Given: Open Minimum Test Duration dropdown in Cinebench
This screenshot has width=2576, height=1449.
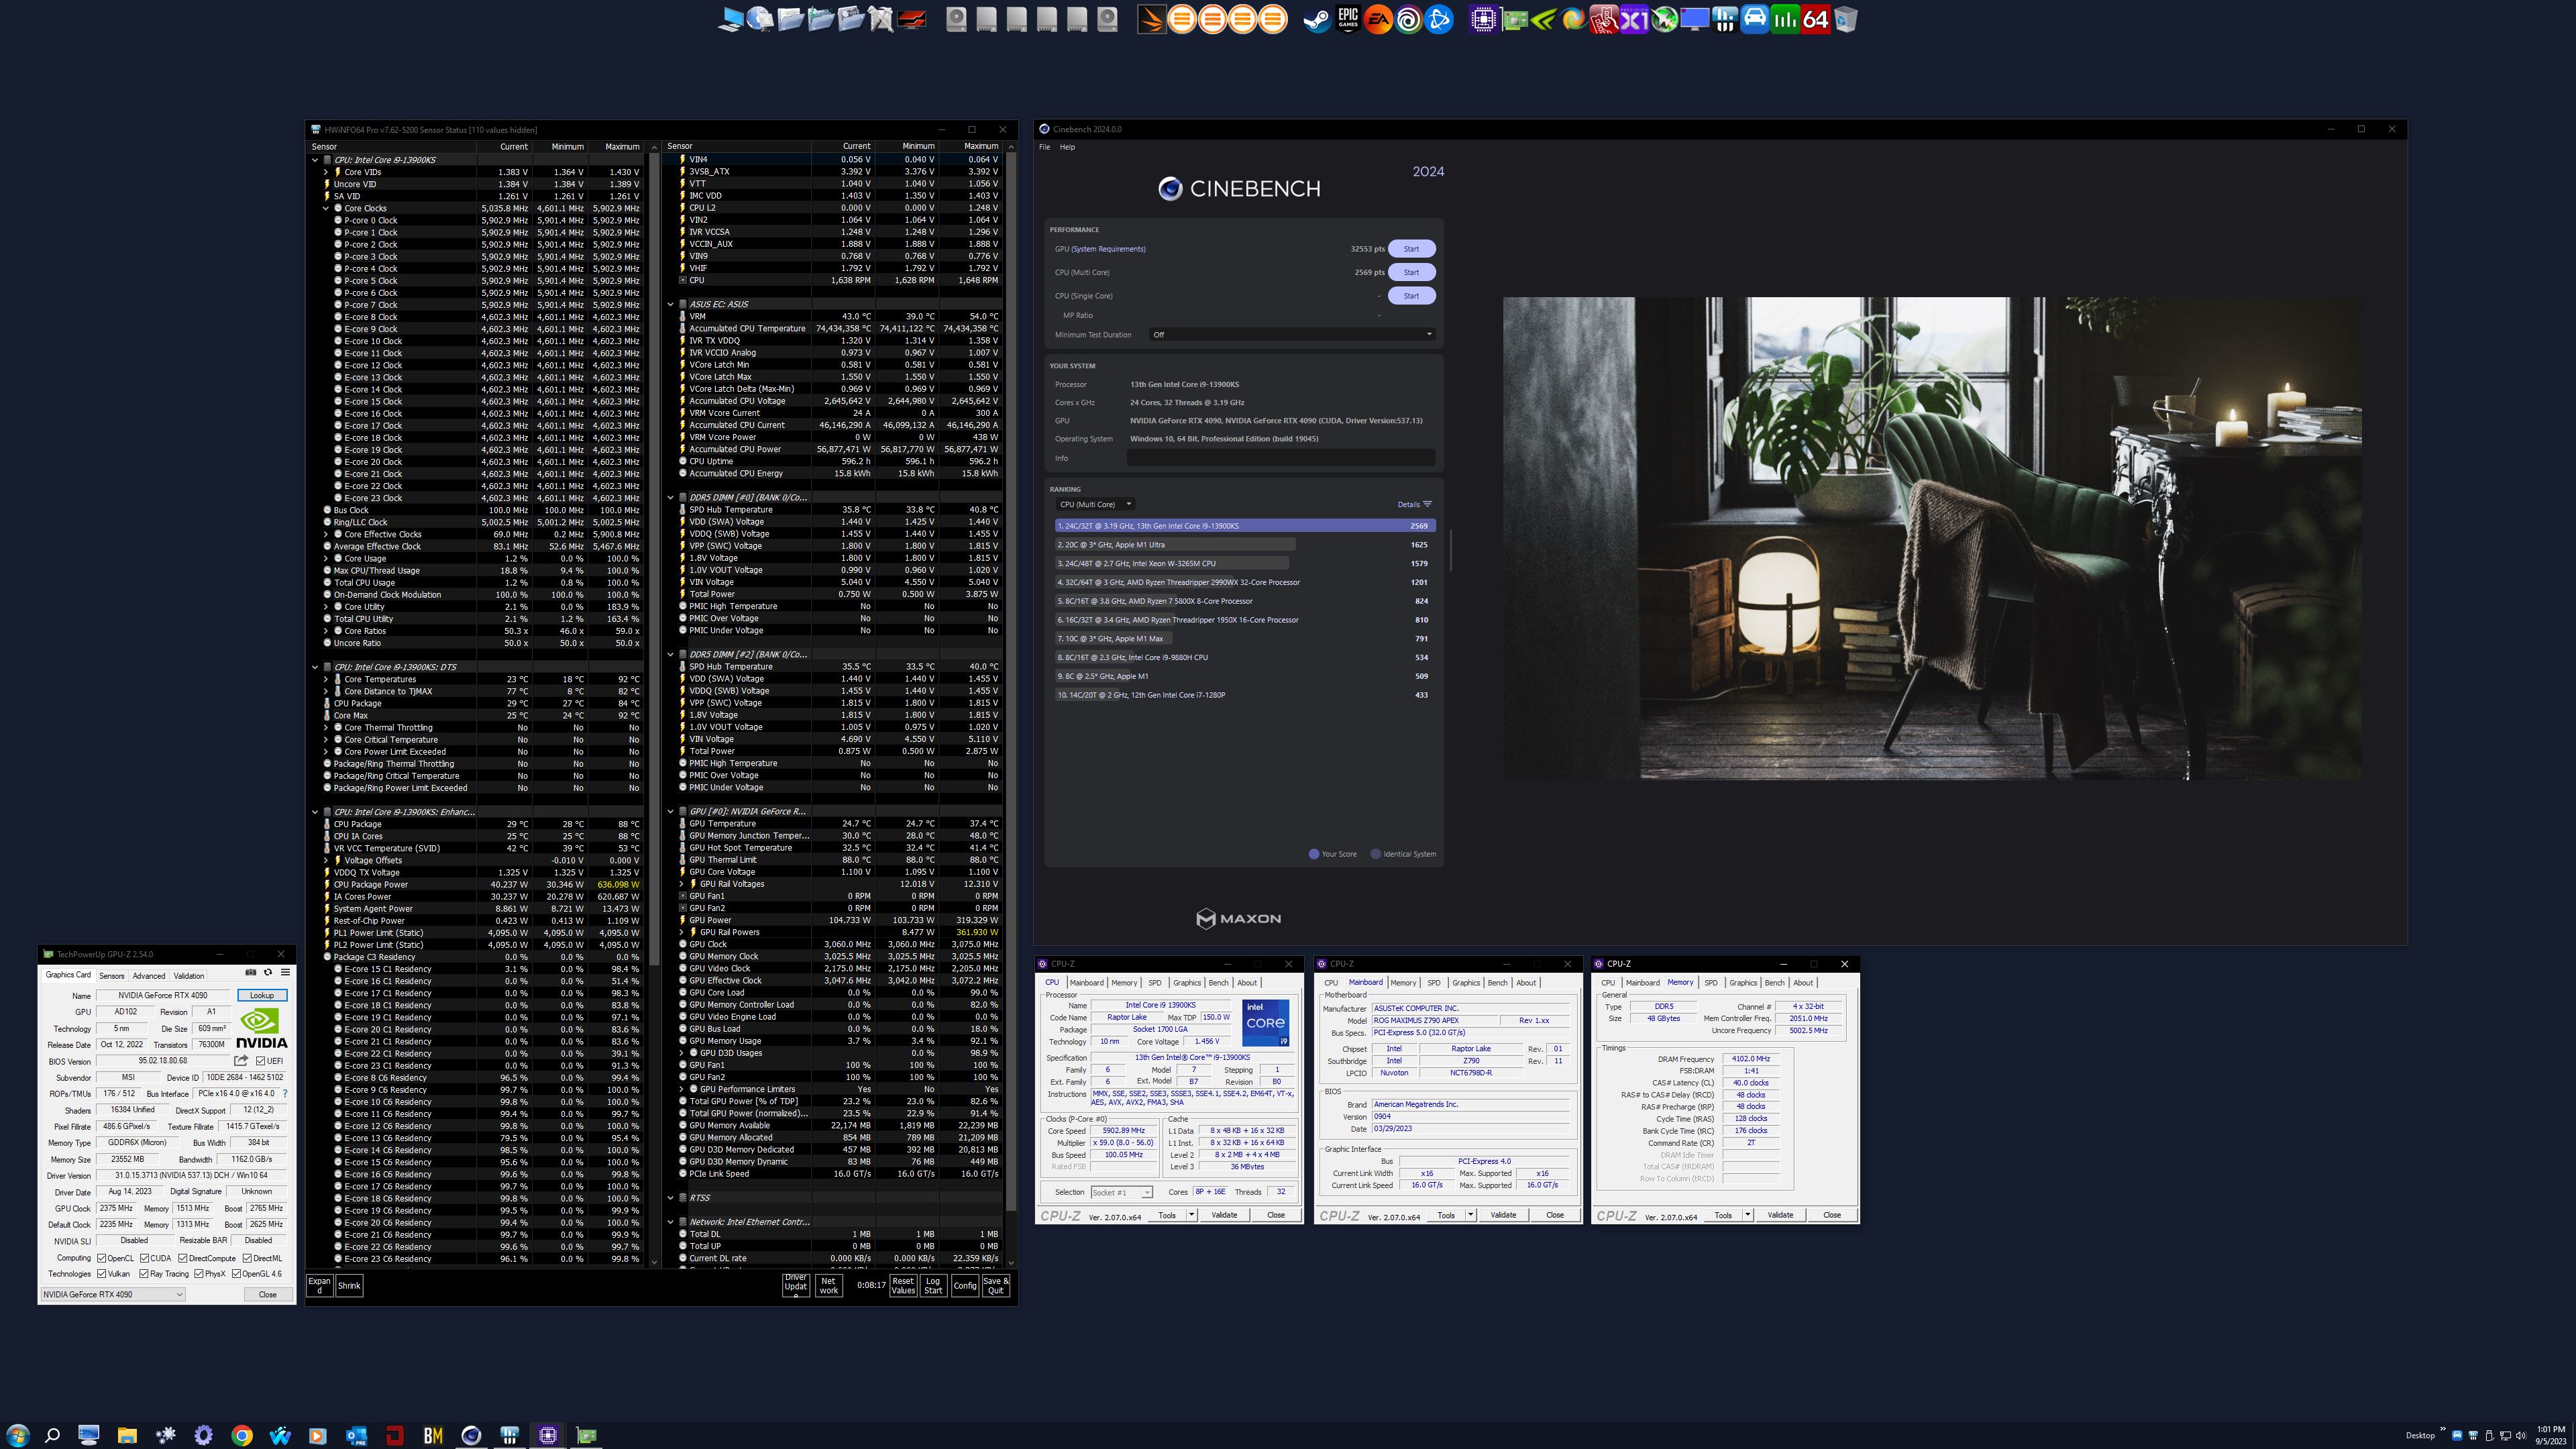Looking at the screenshot, I should [1292, 335].
